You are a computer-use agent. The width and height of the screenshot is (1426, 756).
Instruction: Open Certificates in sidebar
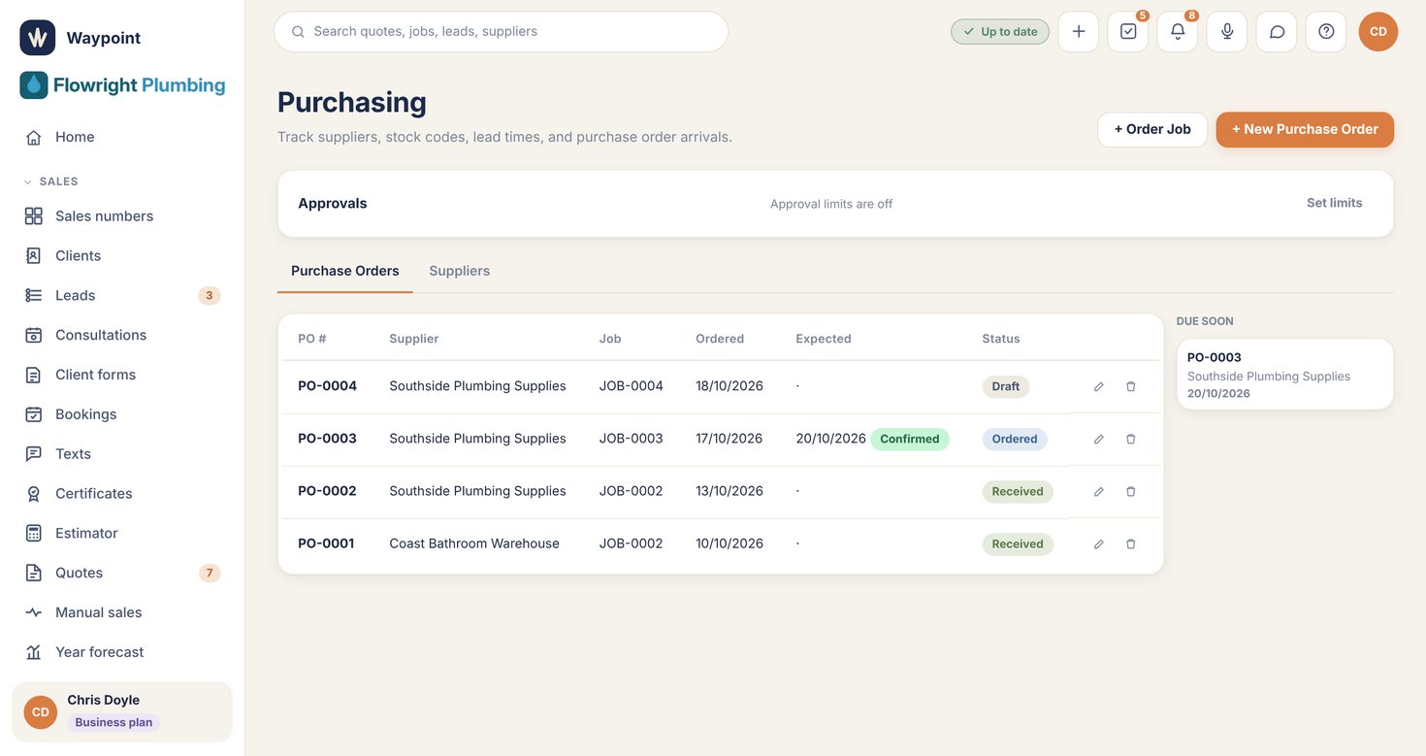[122, 493]
